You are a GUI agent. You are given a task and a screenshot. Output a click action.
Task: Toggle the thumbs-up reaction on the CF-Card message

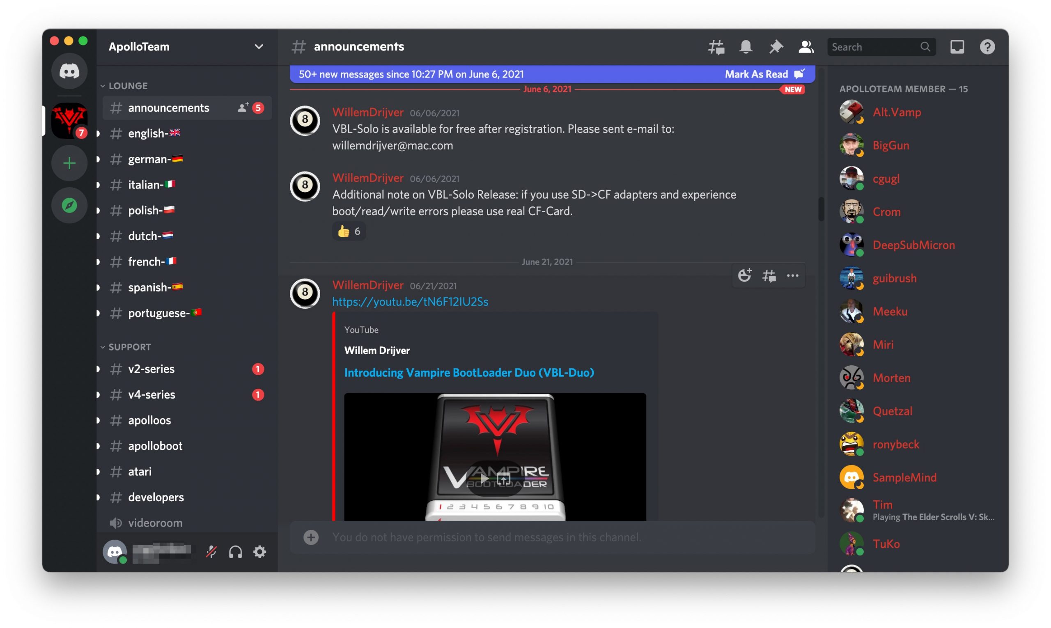click(349, 231)
